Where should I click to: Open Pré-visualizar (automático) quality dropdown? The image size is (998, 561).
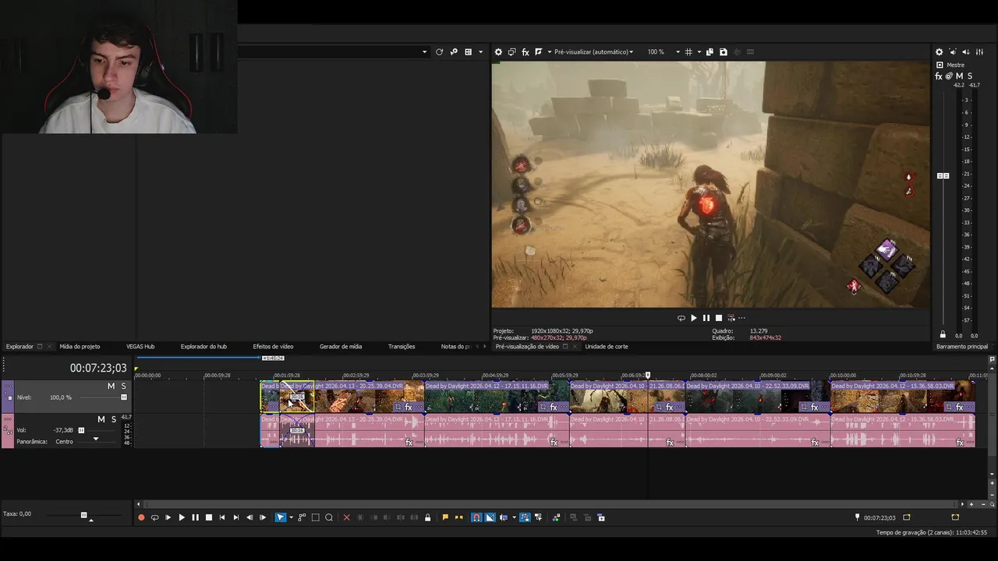(x=593, y=52)
